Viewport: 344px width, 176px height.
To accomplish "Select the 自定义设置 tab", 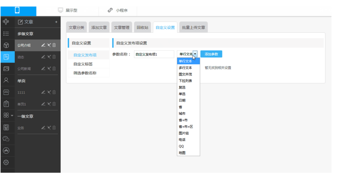I will click(x=165, y=28).
